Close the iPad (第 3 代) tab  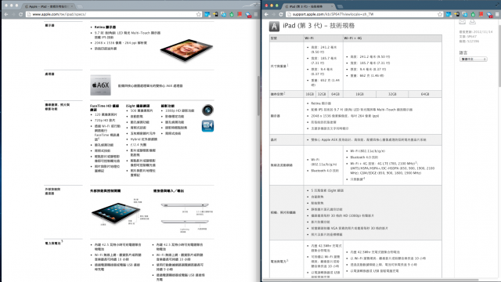pyautogui.click(x=332, y=6)
